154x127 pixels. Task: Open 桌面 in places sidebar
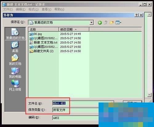coord(15,47)
